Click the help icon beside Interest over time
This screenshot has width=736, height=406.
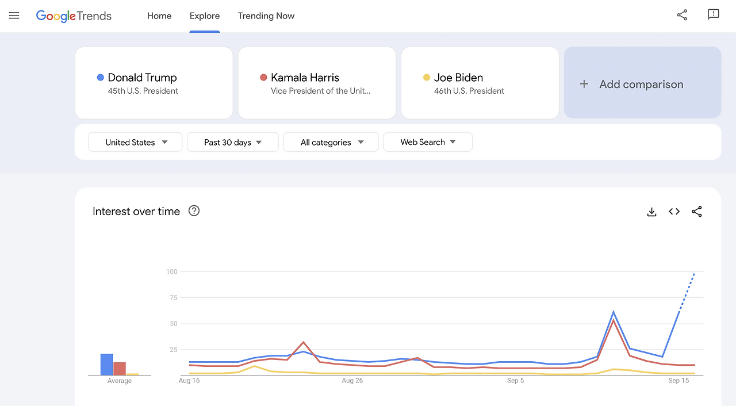(x=194, y=211)
